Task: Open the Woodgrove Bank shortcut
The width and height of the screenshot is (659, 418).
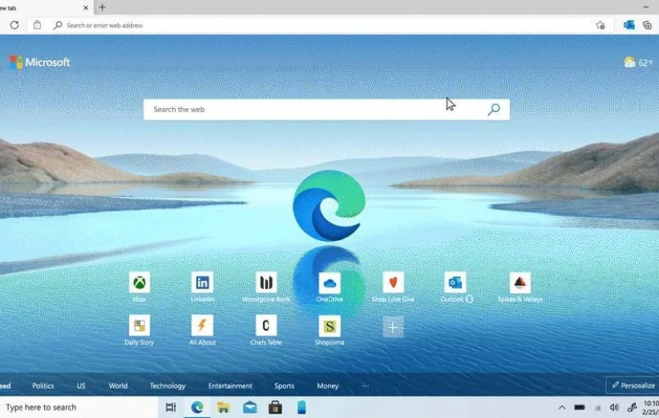Action: click(266, 283)
